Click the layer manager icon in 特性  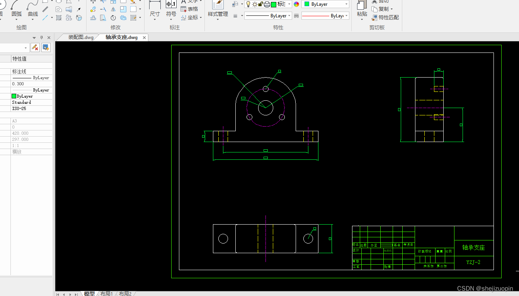[235, 4]
